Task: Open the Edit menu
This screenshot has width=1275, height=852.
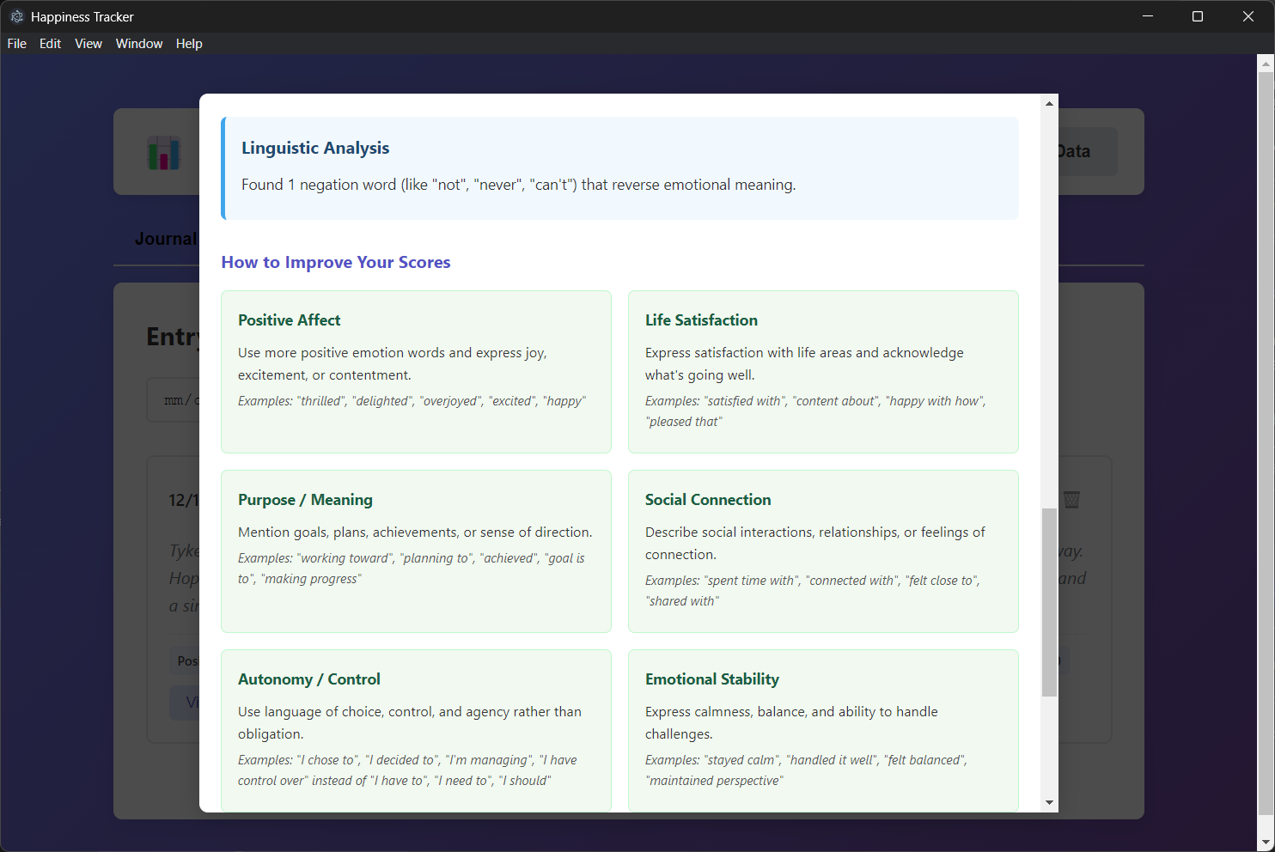Action: tap(51, 44)
